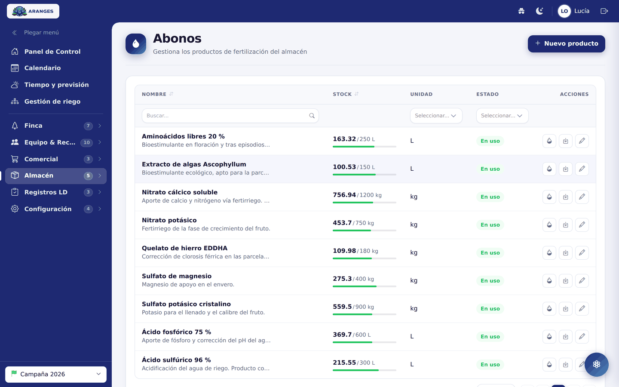Click the Lucía username
Image resolution: width=619 pixels, height=387 pixels.
click(x=582, y=11)
